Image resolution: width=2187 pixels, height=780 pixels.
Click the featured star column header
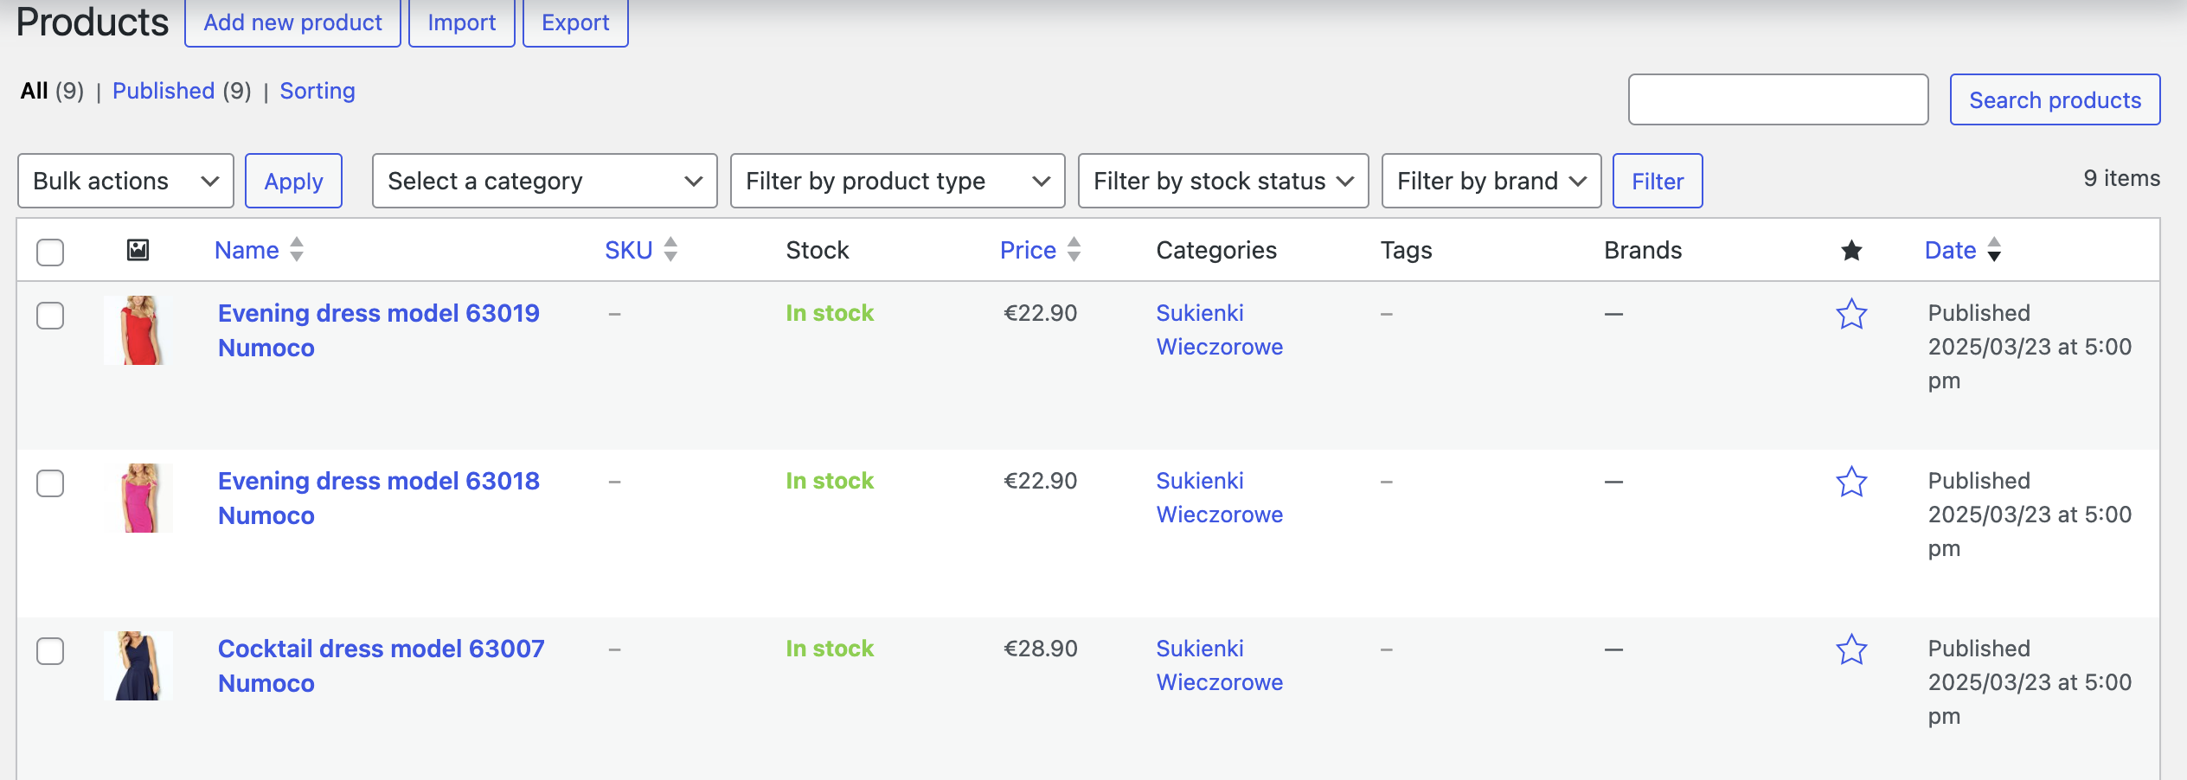1851,251
